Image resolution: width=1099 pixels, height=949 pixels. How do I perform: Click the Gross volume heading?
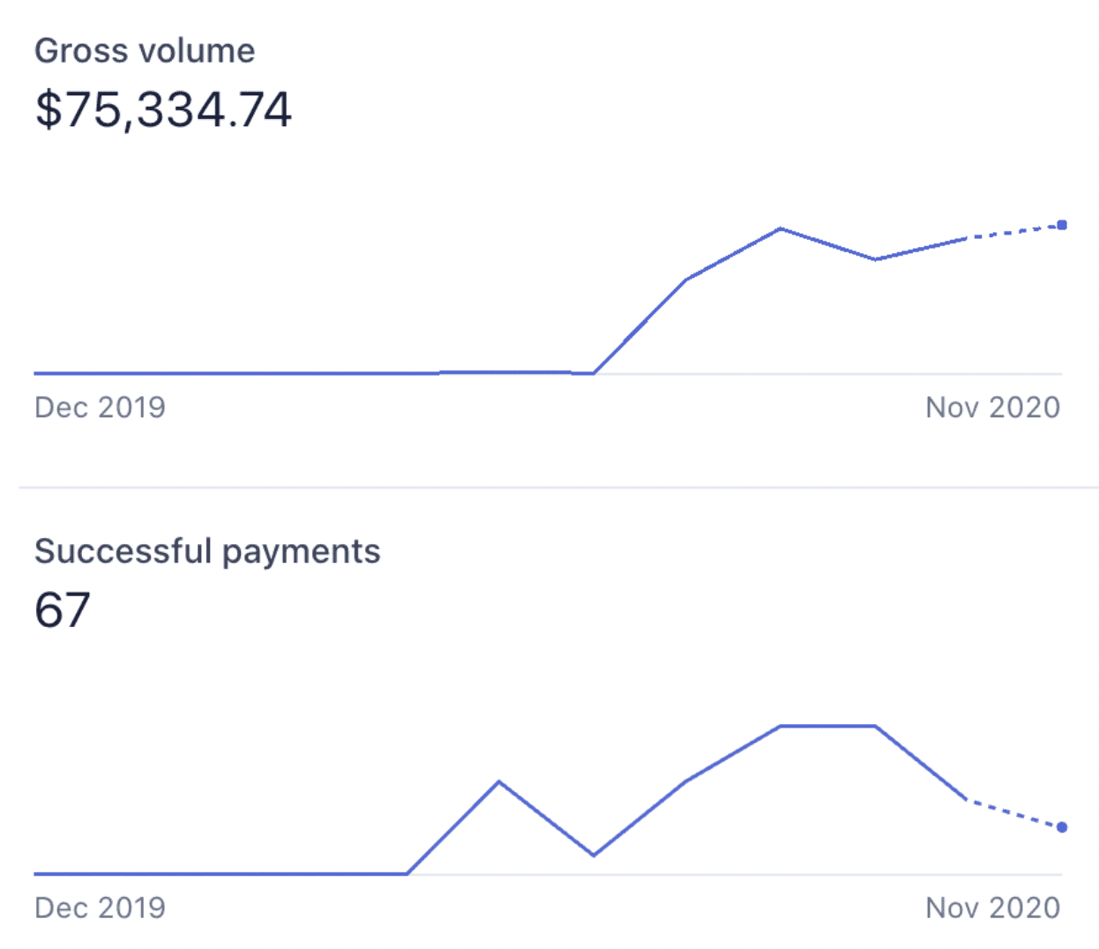[x=145, y=51]
